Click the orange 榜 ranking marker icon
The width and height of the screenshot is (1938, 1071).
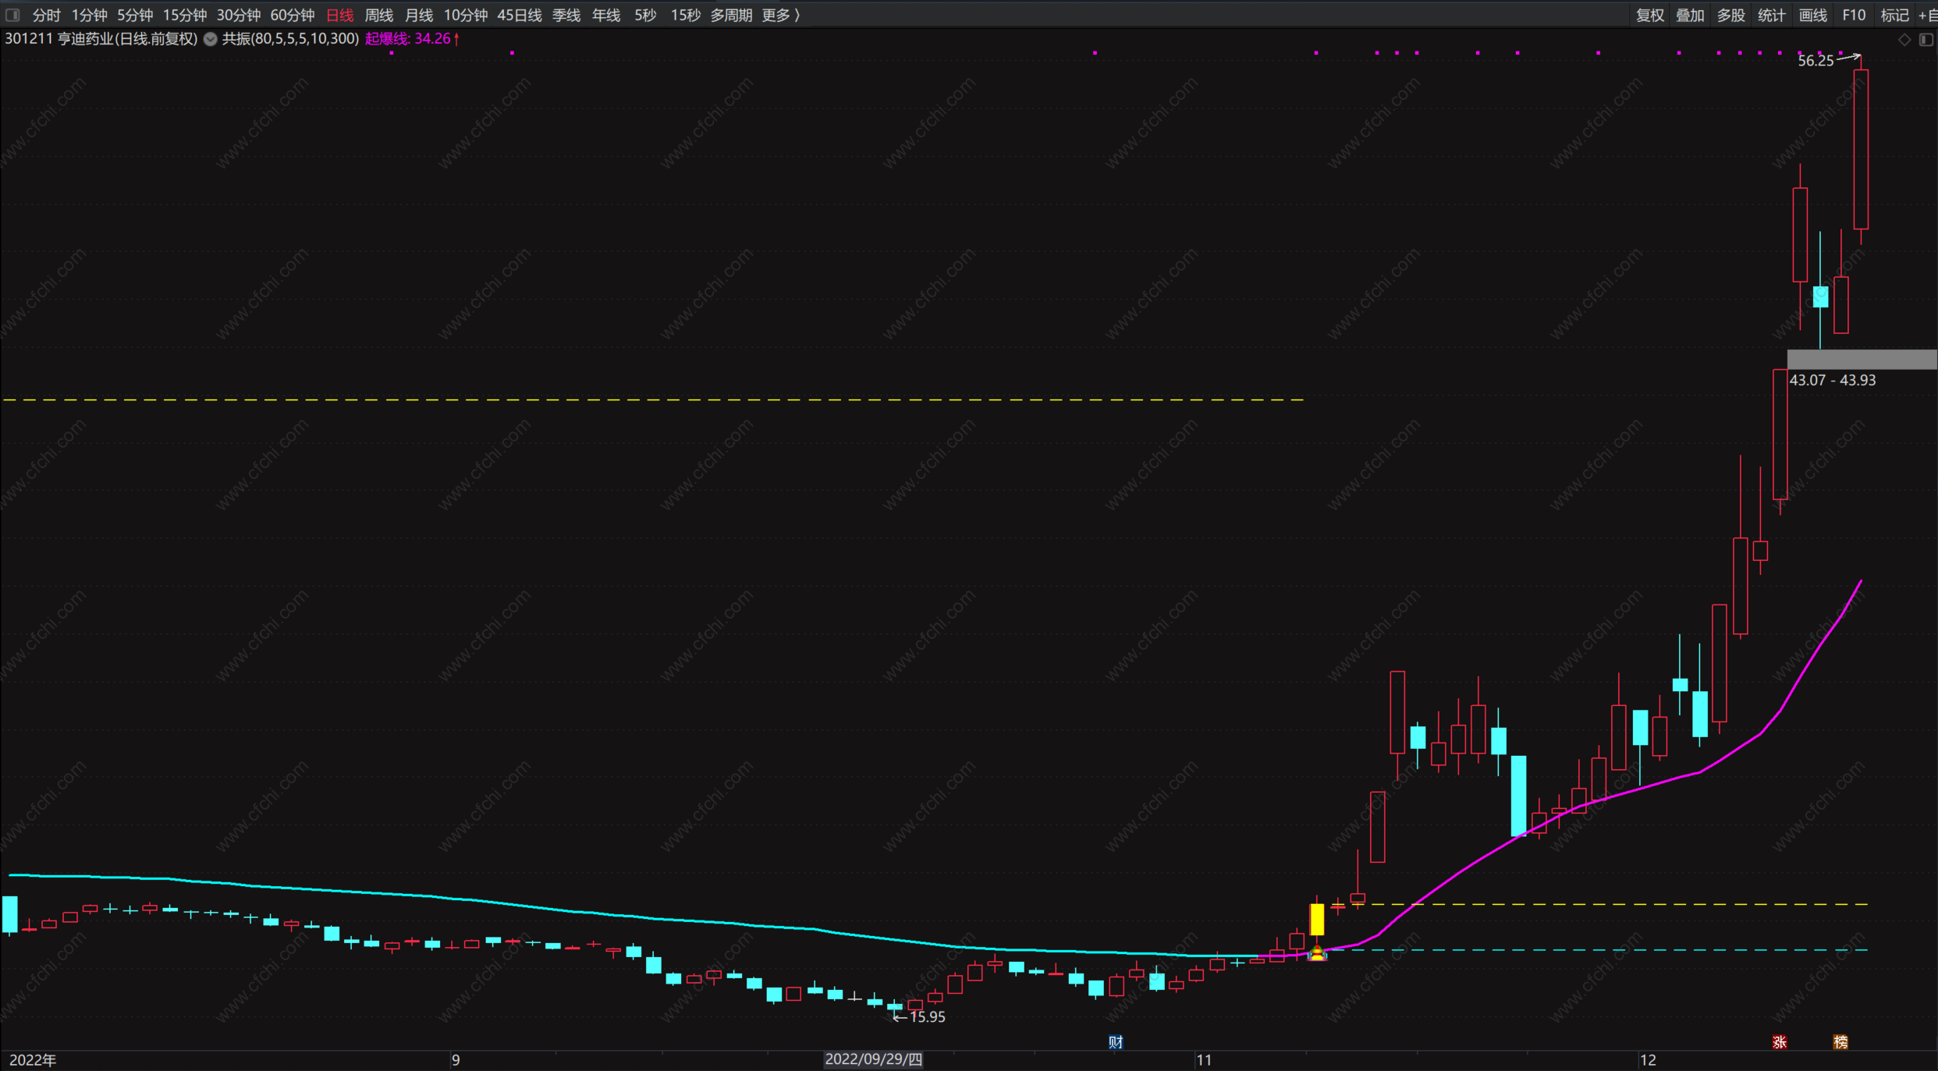point(1840,1042)
